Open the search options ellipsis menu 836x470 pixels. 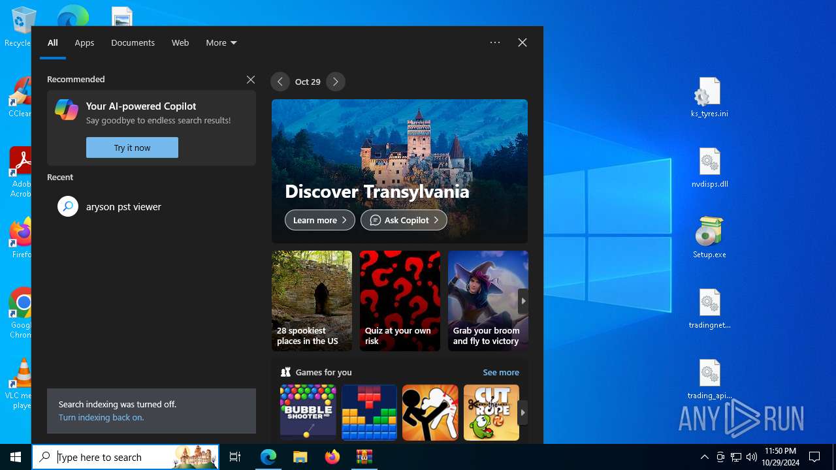(495, 42)
